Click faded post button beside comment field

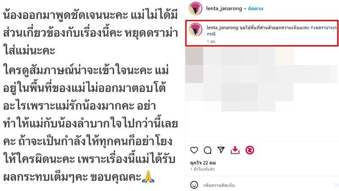point(336,185)
